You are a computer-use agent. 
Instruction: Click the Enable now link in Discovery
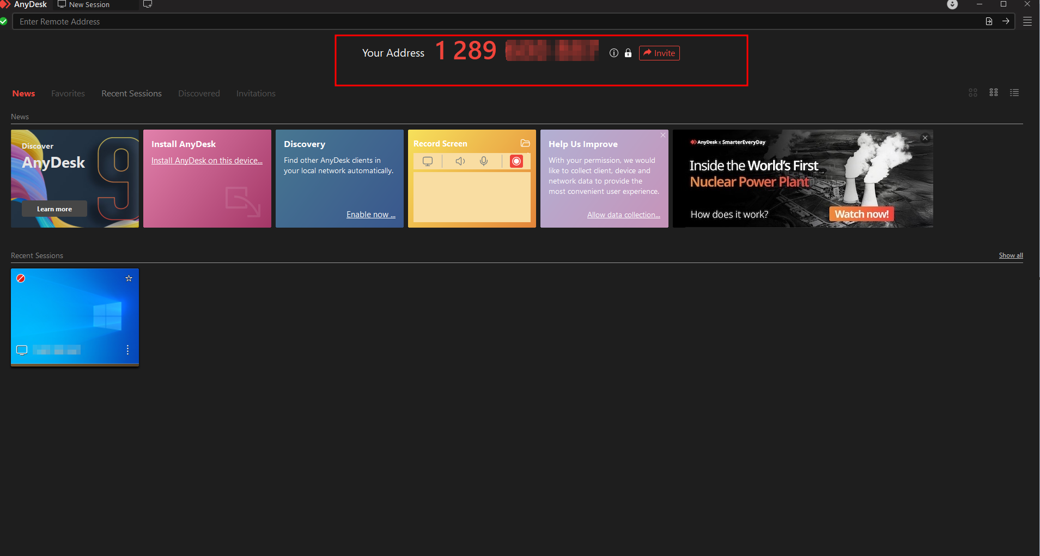[370, 215]
